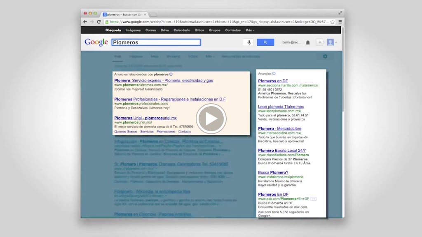The width and height of the screenshot is (422, 237).
Task: Click the Promociones sitelink
Action: click(x=166, y=131)
